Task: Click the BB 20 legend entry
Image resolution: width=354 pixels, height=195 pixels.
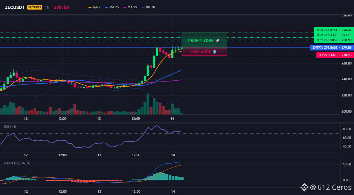Action: click(x=148, y=7)
